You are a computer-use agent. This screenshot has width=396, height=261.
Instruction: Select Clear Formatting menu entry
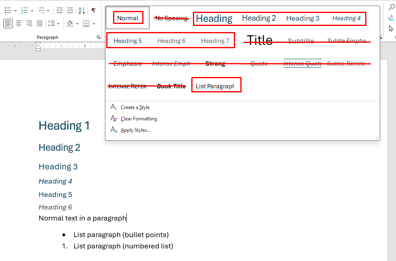139,119
